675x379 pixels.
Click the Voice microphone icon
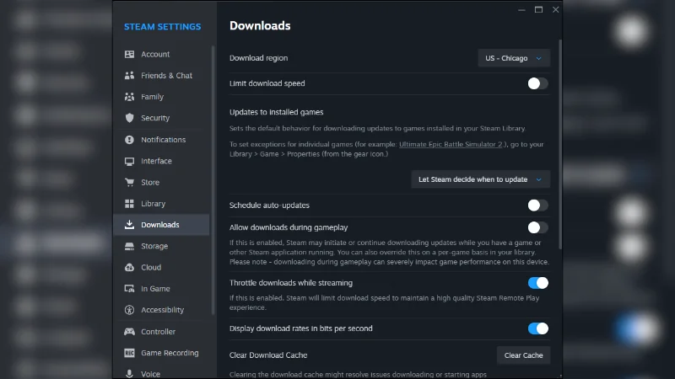(129, 373)
